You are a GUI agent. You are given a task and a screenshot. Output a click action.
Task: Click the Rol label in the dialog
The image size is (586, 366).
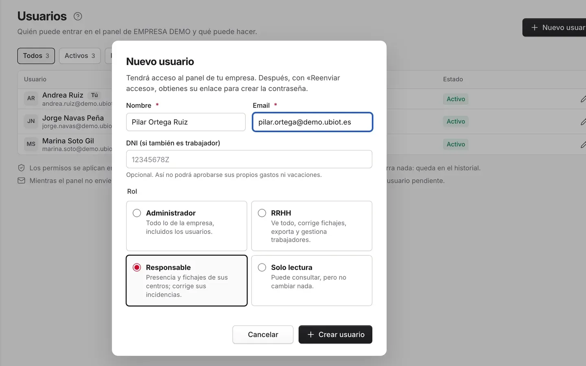coord(132,192)
